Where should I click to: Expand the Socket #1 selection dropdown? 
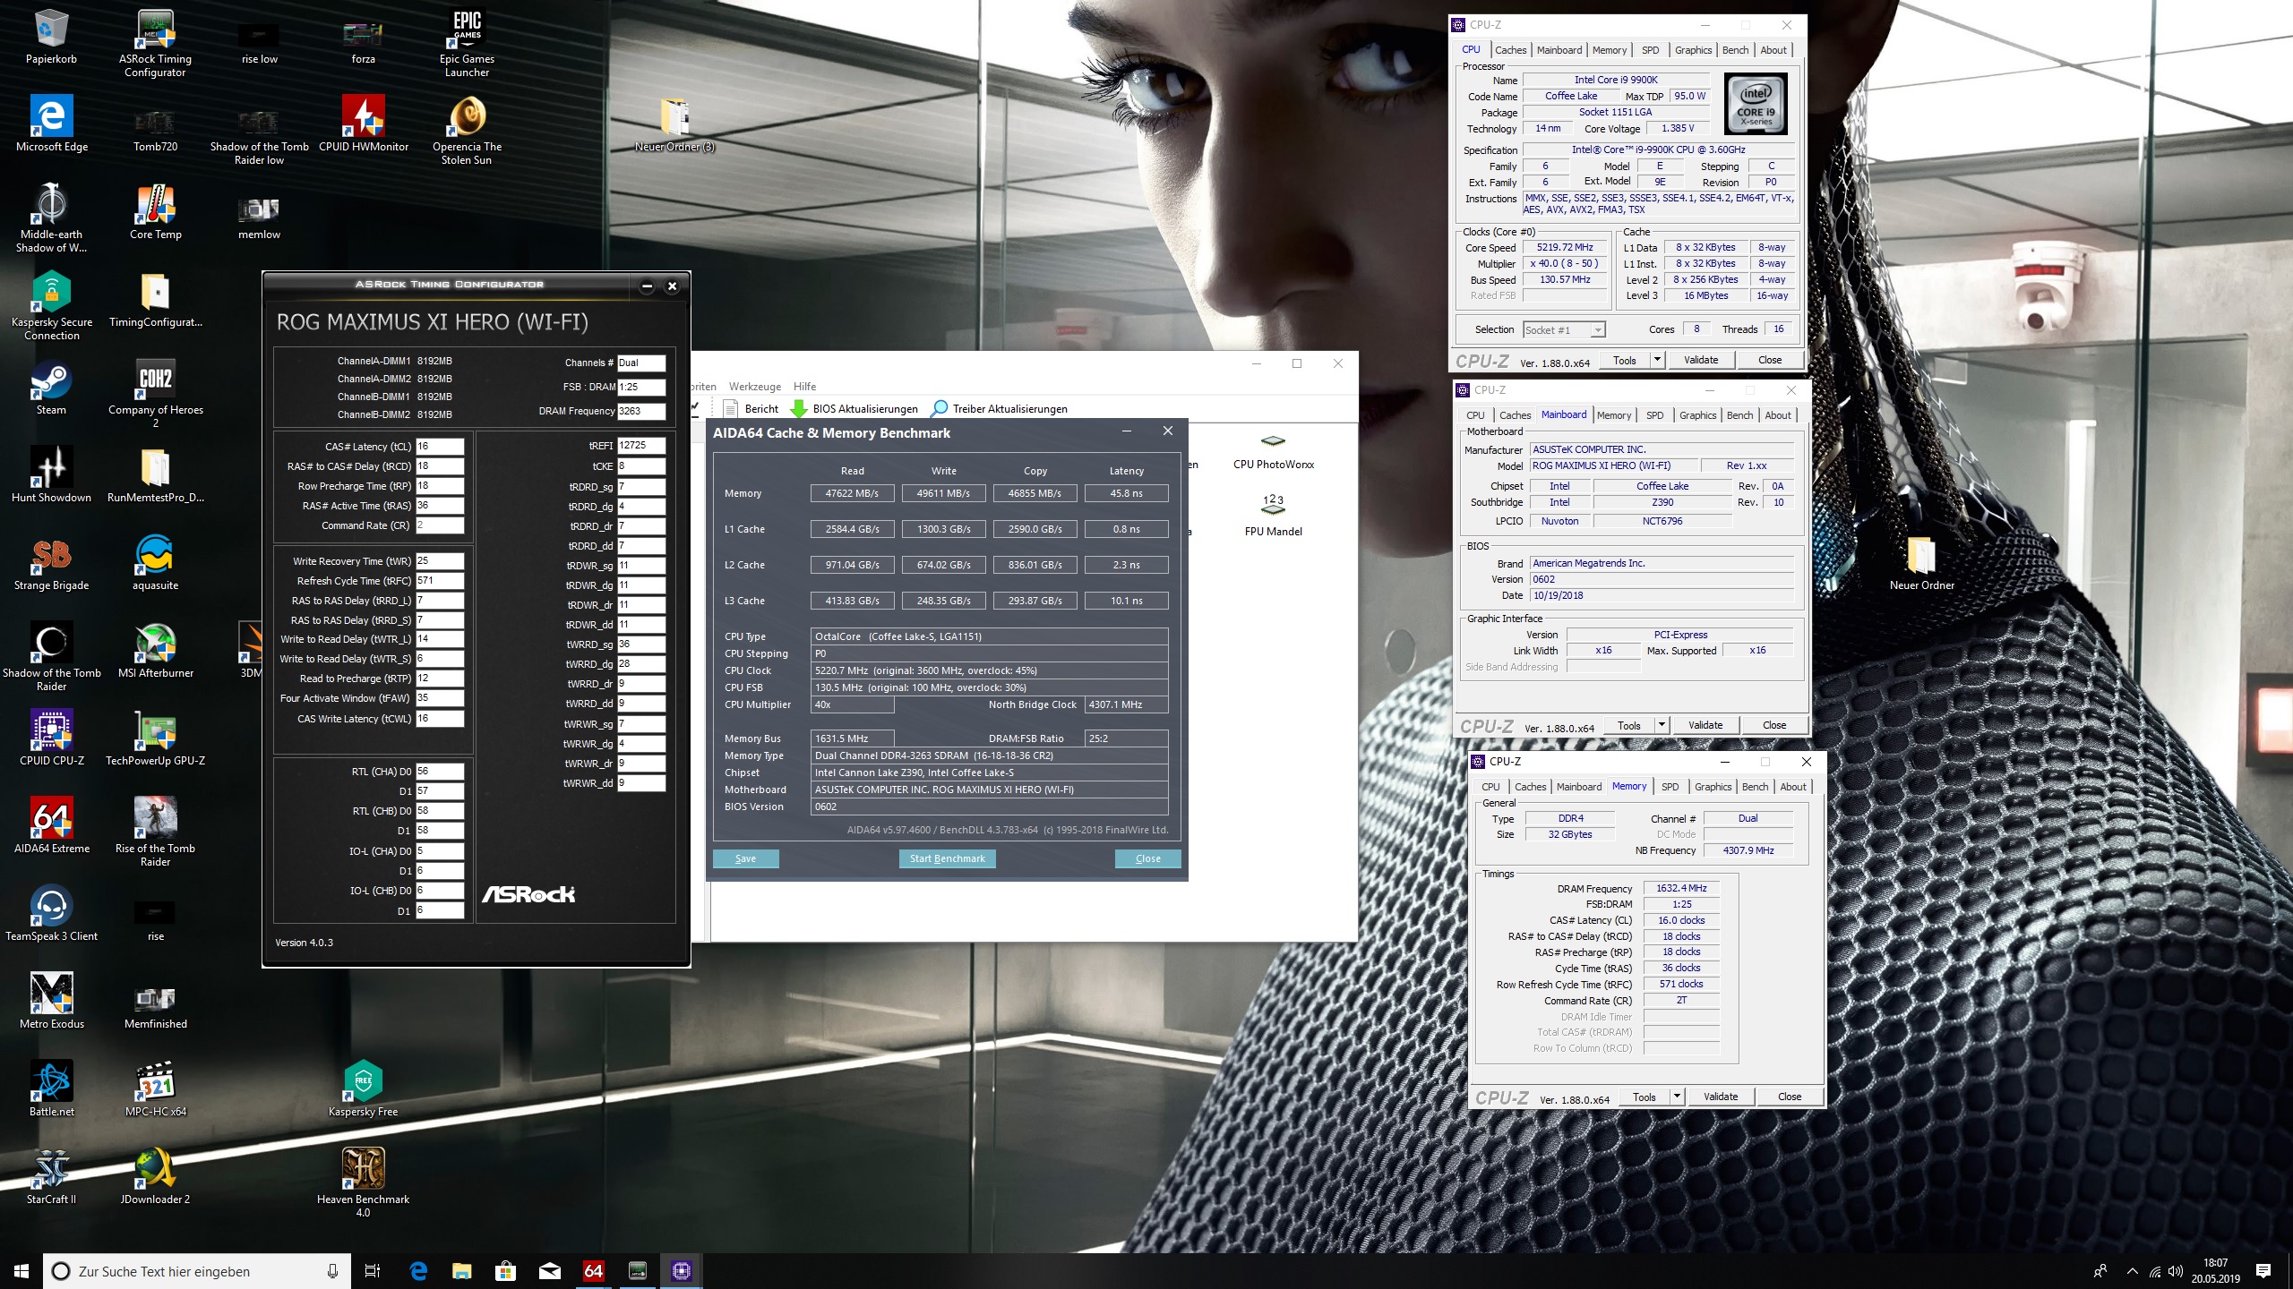1597,330
